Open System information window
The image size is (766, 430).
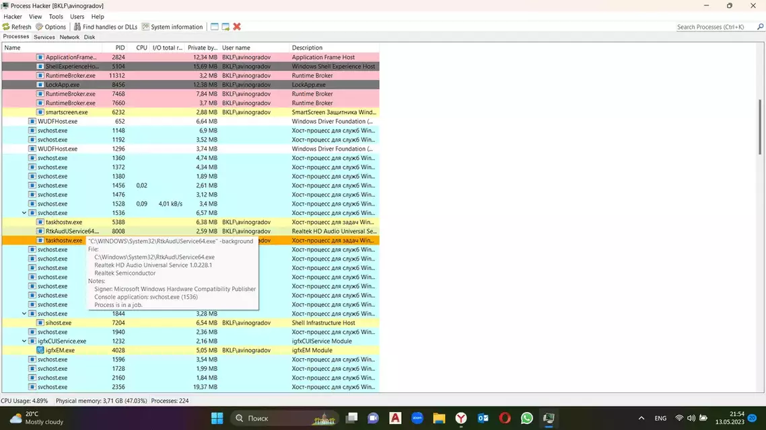click(172, 27)
